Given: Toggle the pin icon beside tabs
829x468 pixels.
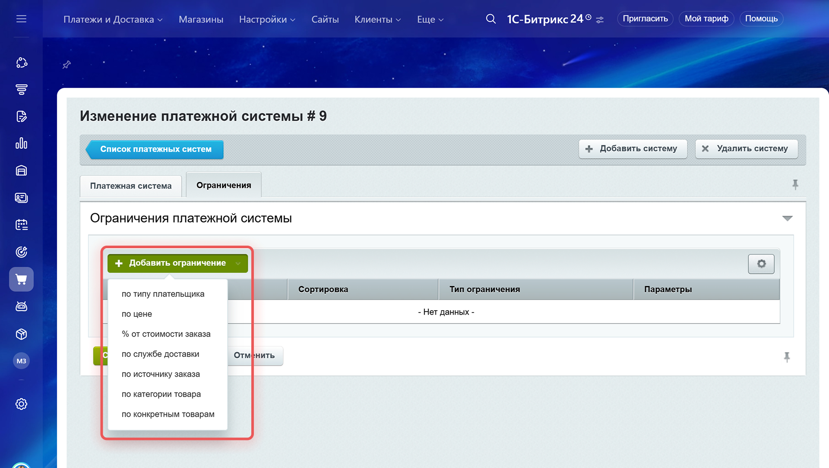Looking at the screenshot, I should (795, 185).
